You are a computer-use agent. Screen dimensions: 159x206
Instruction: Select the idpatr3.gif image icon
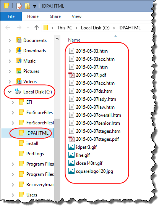[x=71, y=147]
